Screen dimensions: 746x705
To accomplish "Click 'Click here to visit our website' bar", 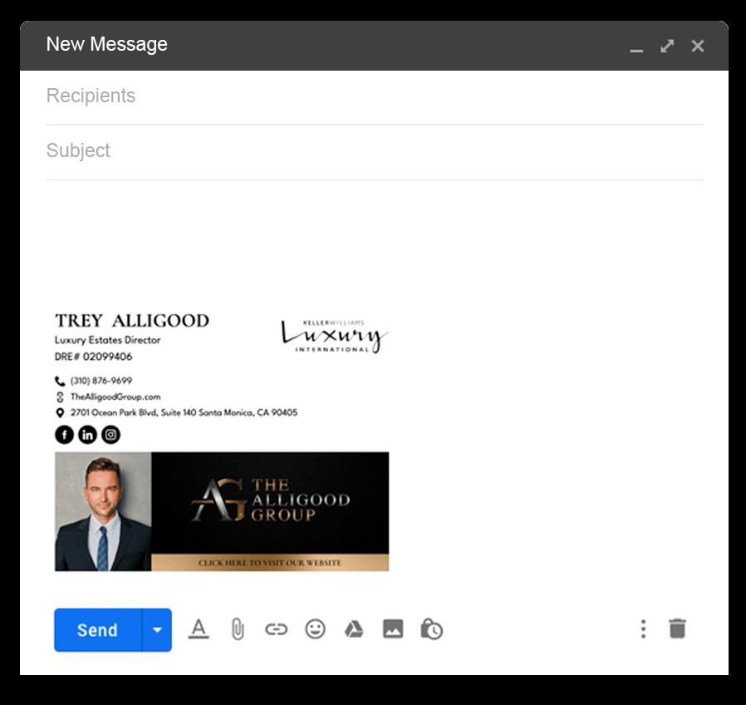I will pyautogui.click(x=270, y=563).
